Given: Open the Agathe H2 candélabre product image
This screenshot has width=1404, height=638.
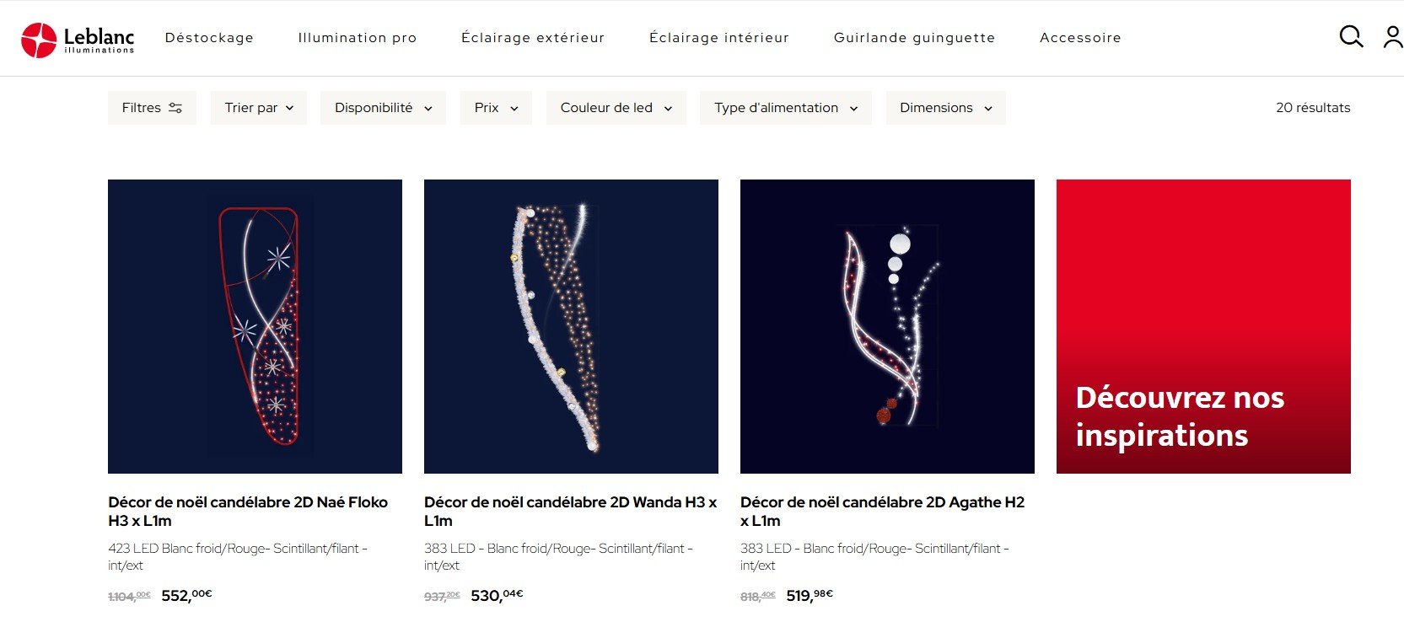Looking at the screenshot, I should point(887,326).
